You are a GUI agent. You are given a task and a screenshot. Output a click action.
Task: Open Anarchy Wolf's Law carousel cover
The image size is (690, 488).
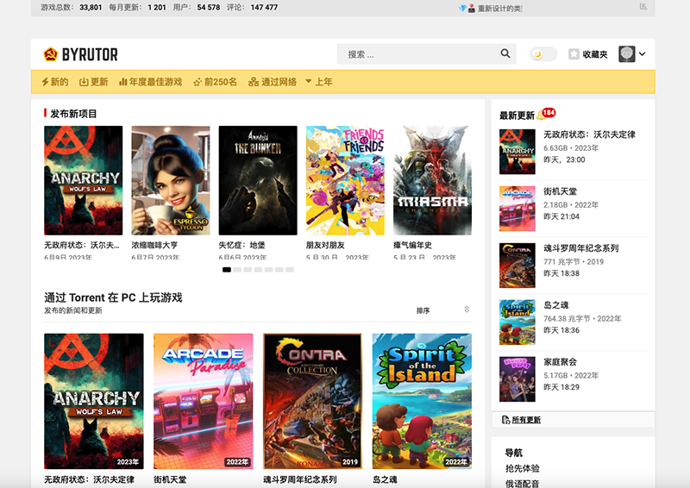click(x=83, y=180)
